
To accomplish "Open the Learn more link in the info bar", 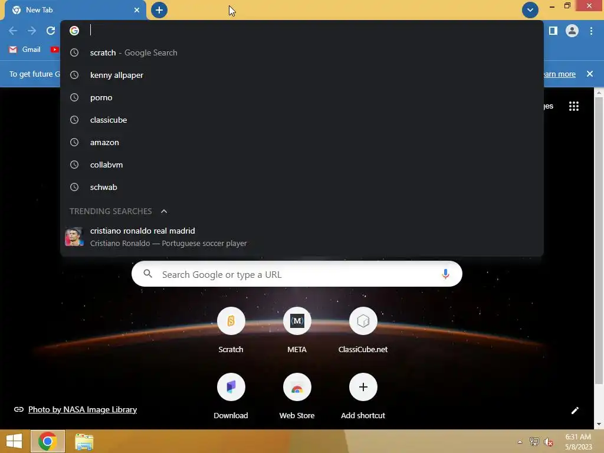I will coord(559,74).
